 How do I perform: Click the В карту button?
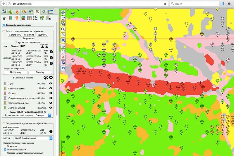(40, 72)
